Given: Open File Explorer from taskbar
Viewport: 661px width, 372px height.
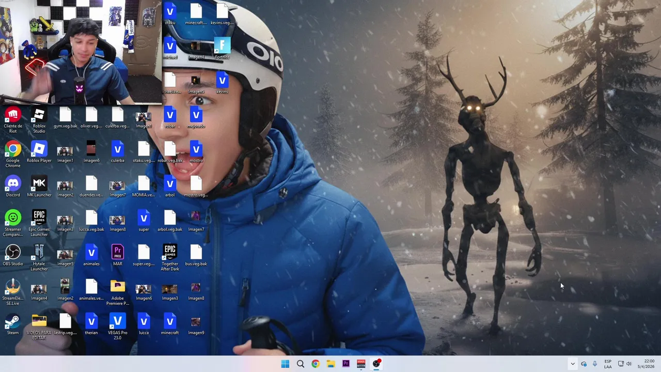Looking at the screenshot, I should 330,364.
